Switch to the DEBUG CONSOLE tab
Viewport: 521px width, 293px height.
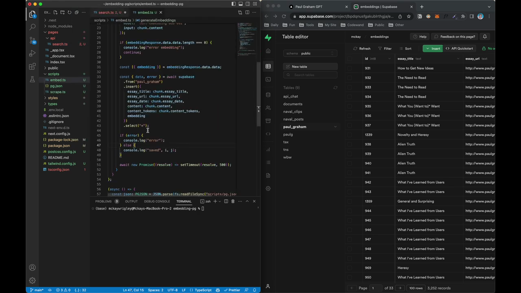pyautogui.click(x=157, y=201)
